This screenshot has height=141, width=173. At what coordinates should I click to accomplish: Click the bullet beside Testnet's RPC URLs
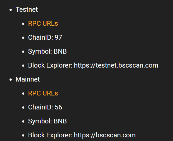[23, 24]
